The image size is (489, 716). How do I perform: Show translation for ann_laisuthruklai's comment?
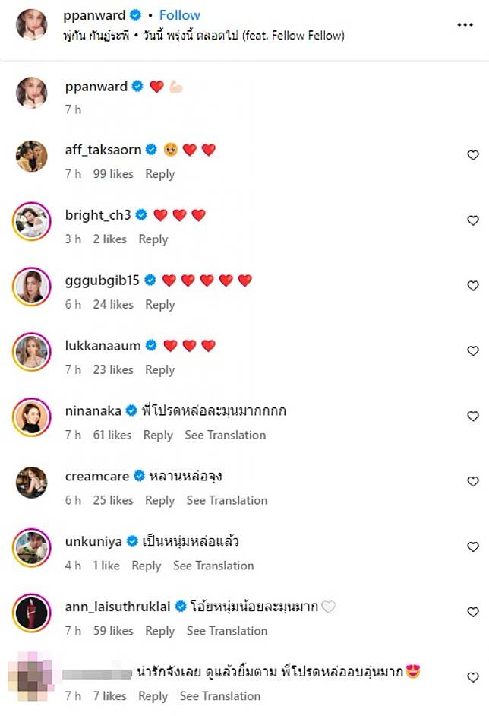pos(227,631)
